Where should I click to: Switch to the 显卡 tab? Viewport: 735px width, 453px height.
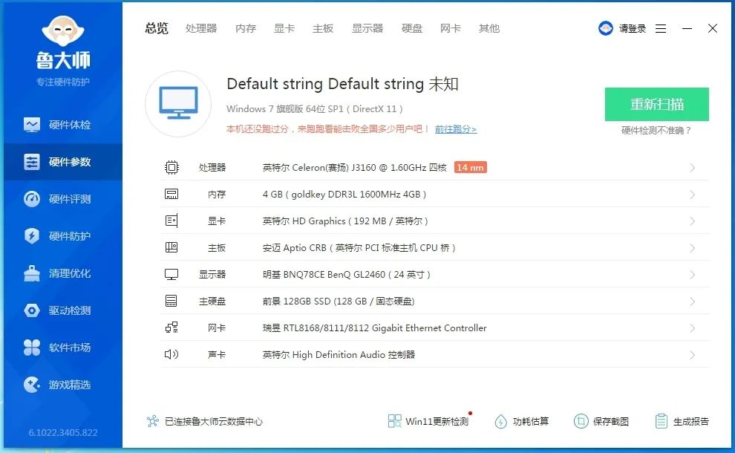click(x=284, y=28)
